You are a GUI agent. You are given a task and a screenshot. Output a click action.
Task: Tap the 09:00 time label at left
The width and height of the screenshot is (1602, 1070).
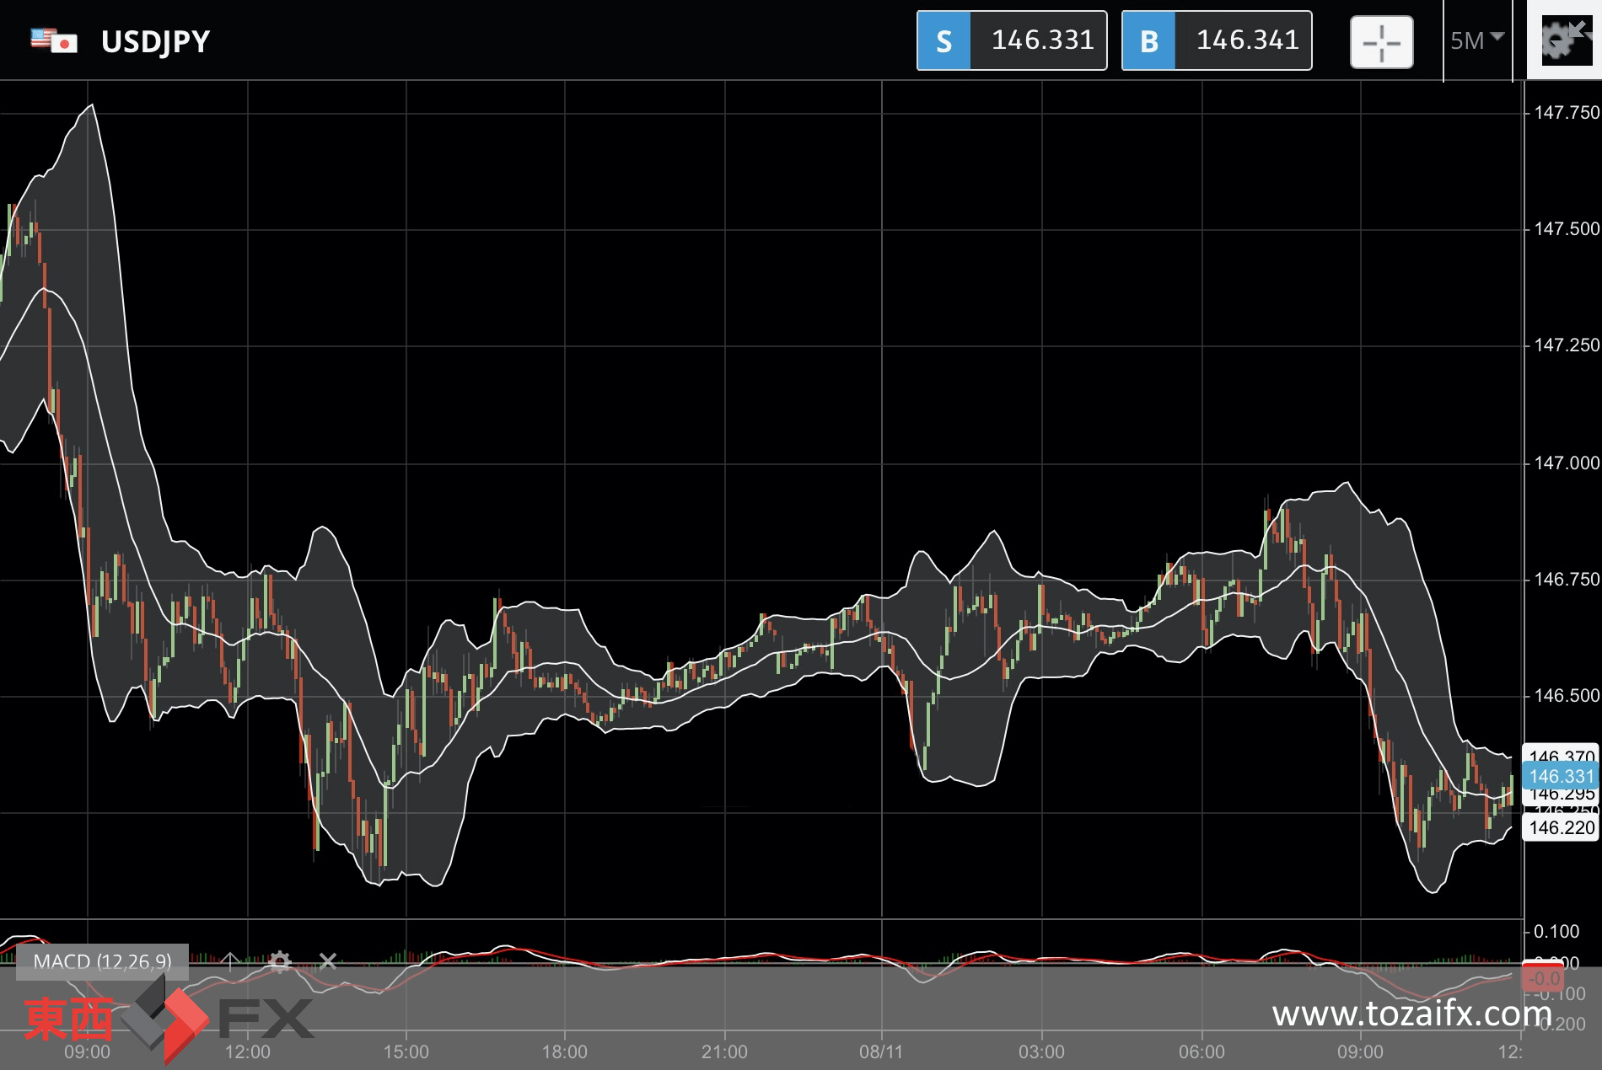[x=87, y=1051]
